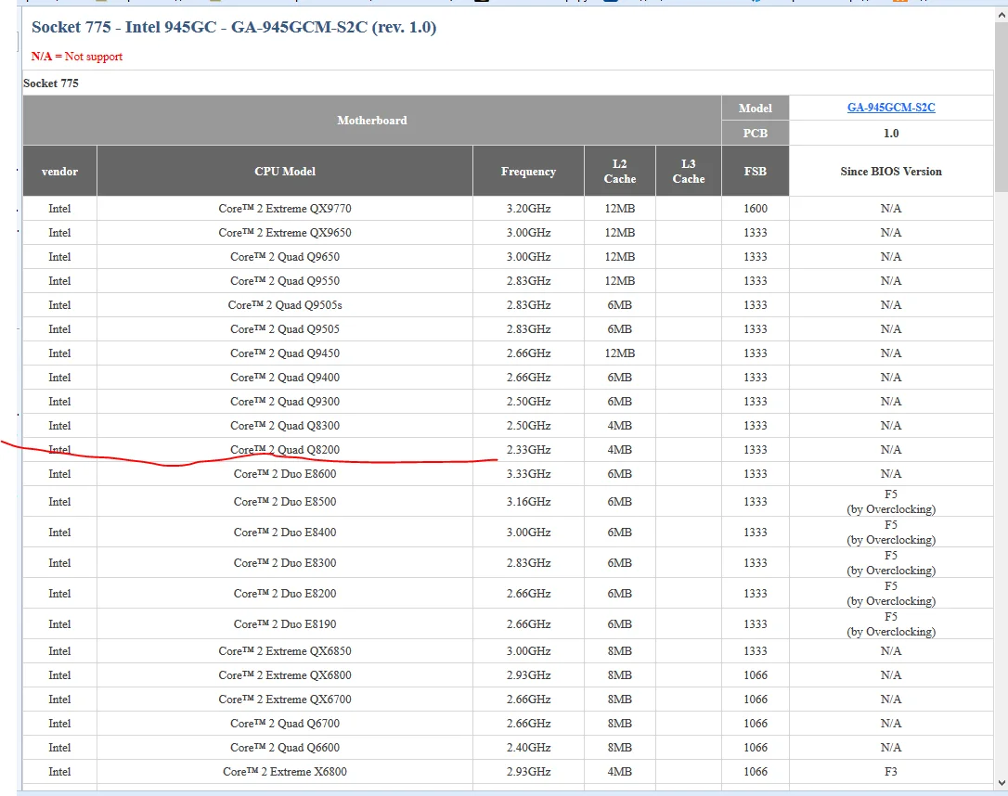This screenshot has height=796, width=1008.
Task: Click the Core 2 Duo E8500 CPU name
Action: (x=285, y=502)
